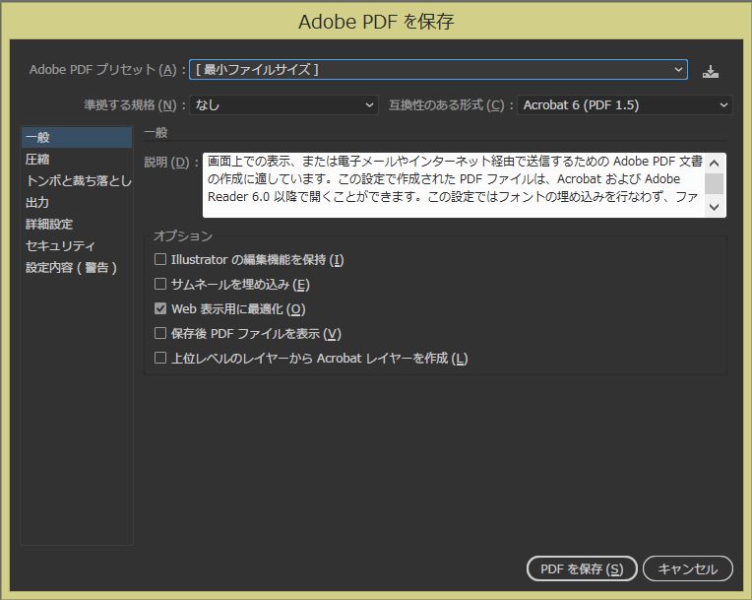Image resolution: width=752 pixels, height=600 pixels.
Task: Open the Adobe PDF プリセット dropdown
Action: [x=438, y=70]
